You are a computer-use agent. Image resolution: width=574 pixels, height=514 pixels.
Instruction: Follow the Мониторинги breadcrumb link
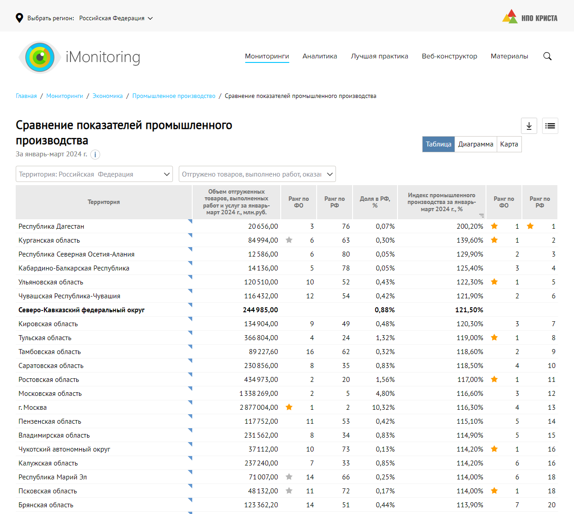click(x=65, y=96)
